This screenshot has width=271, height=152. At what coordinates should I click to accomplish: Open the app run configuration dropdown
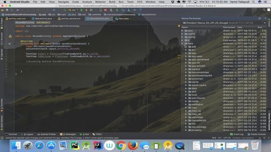[x=73, y=10]
